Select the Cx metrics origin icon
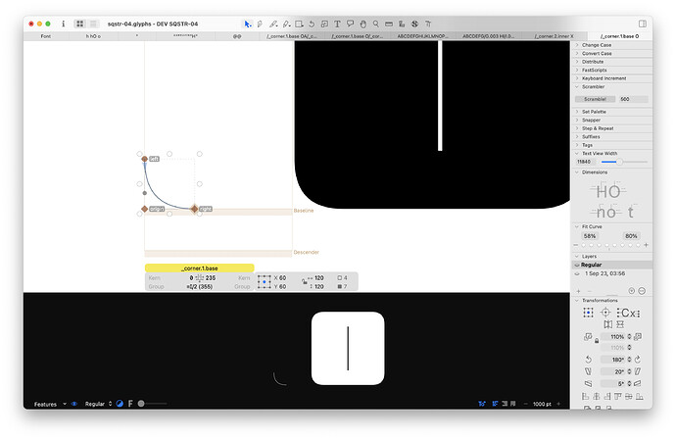This screenshot has width=676, height=439. (628, 313)
